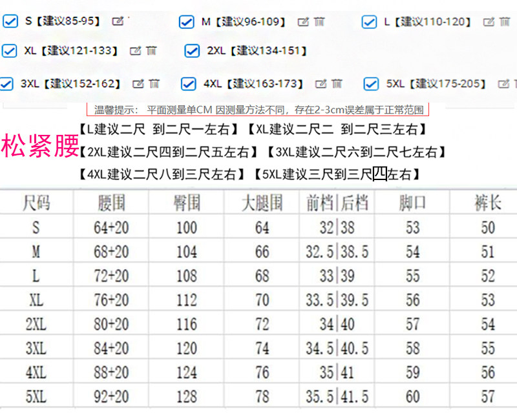
Task: Edit the S【建议85-95】 size entry
Action: 118,21
